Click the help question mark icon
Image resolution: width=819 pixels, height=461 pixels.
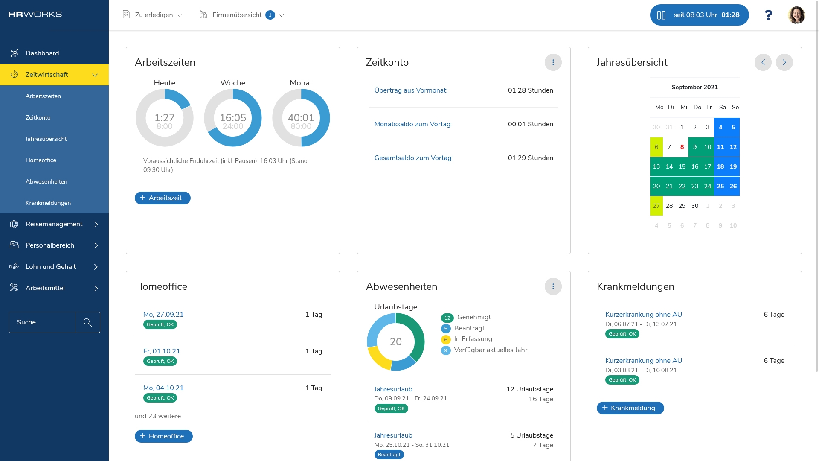(x=768, y=15)
